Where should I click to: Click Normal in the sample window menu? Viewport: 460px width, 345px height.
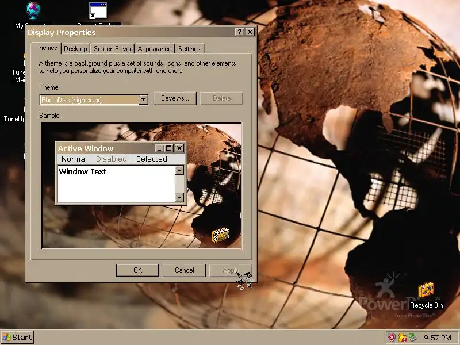coord(74,159)
